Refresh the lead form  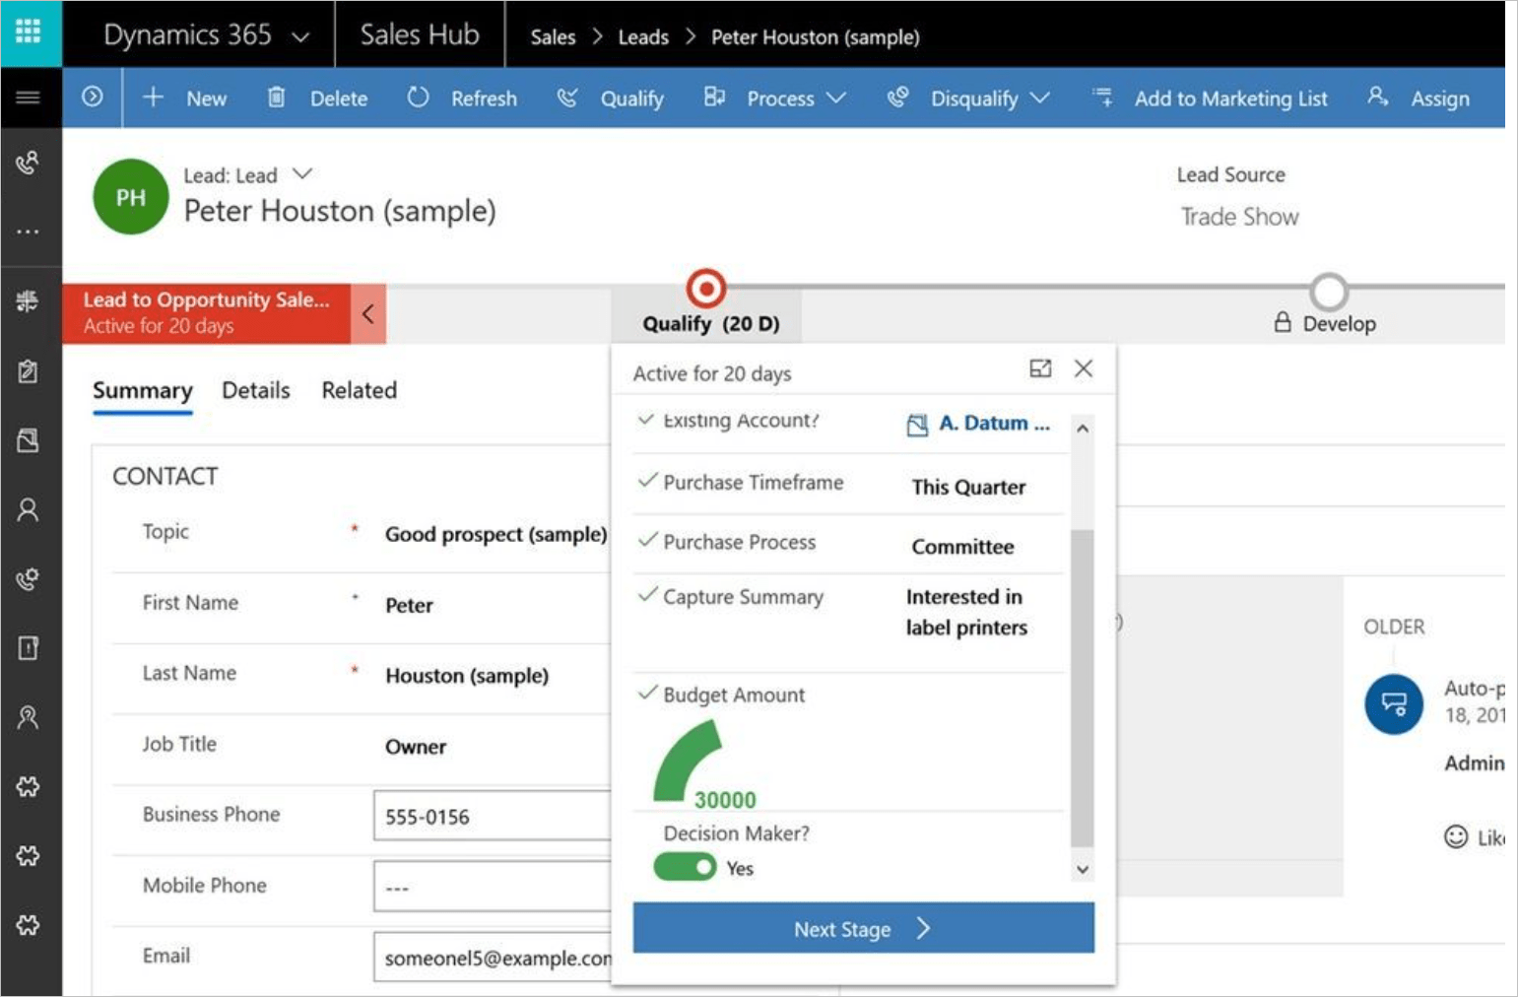pyautogui.click(x=462, y=98)
